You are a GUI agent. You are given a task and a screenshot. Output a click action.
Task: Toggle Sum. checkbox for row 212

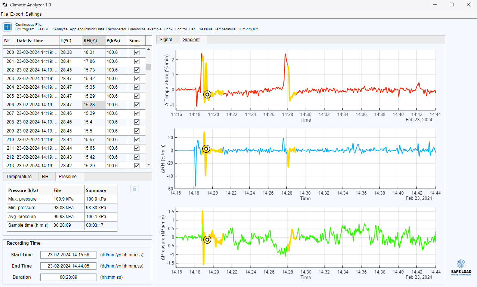click(x=136, y=157)
